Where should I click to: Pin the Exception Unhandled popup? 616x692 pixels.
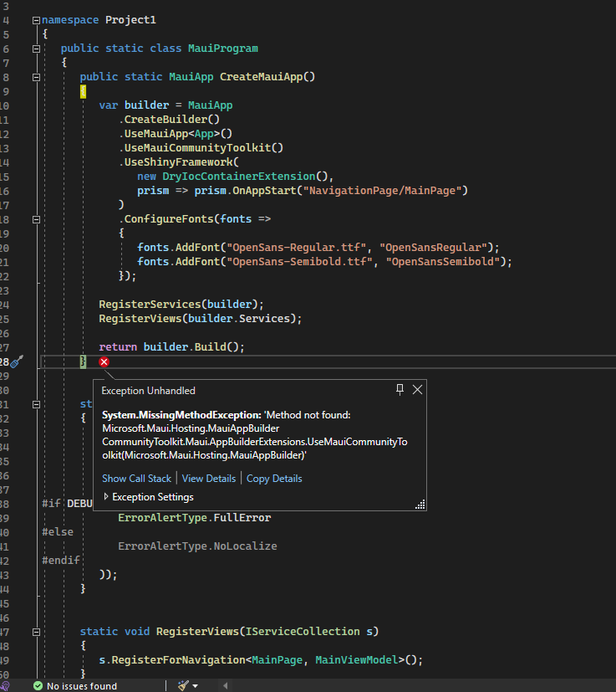click(400, 390)
